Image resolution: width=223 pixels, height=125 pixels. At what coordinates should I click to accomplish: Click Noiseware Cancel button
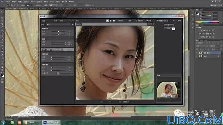169,28
